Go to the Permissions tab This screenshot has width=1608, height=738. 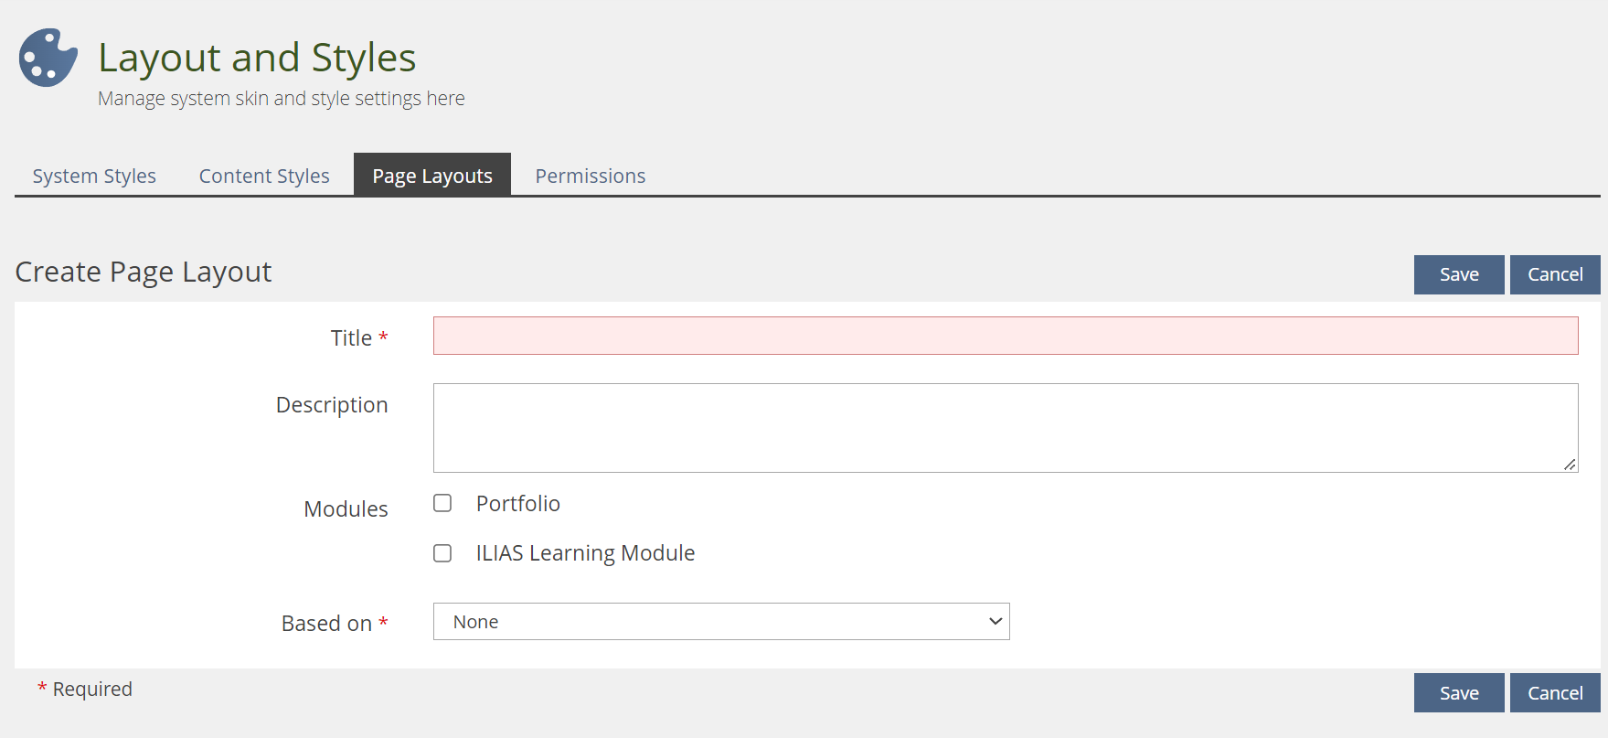(590, 176)
